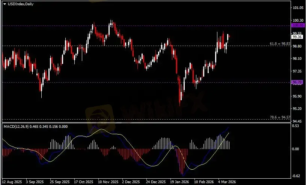The image size is (306, 185).
Task: Click the 94.45 price axis value
Action: tap(298, 121)
